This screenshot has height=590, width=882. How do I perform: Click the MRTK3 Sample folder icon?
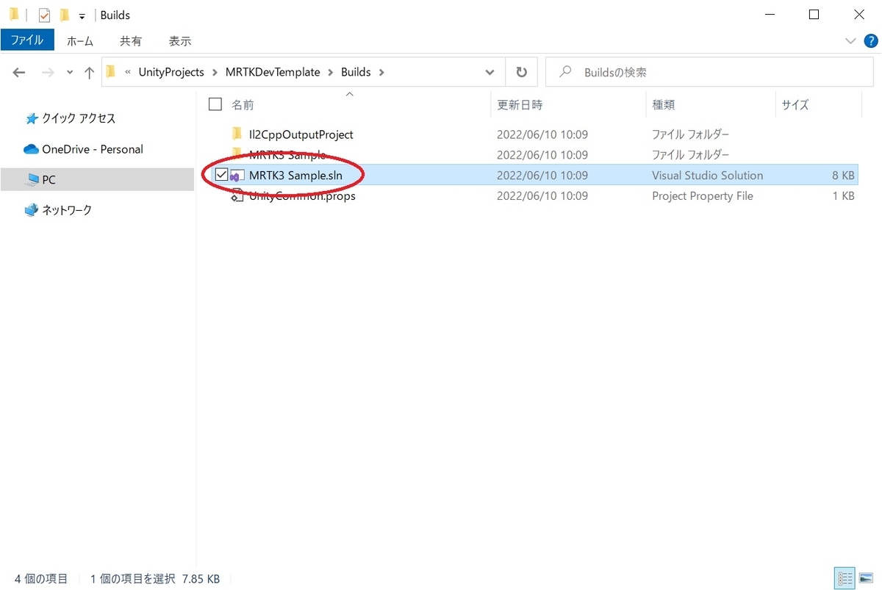coord(237,154)
